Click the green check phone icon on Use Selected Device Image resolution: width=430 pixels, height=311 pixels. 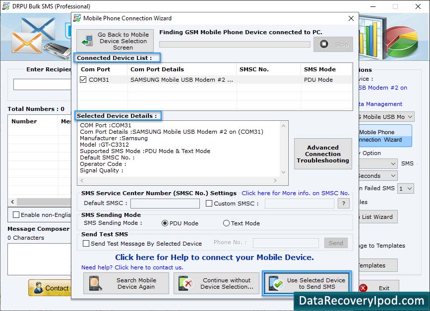point(276,283)
